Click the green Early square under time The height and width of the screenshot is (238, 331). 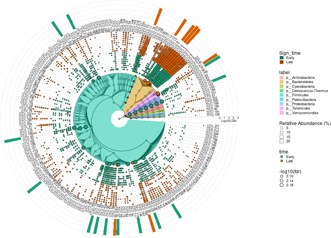[282, 156]
